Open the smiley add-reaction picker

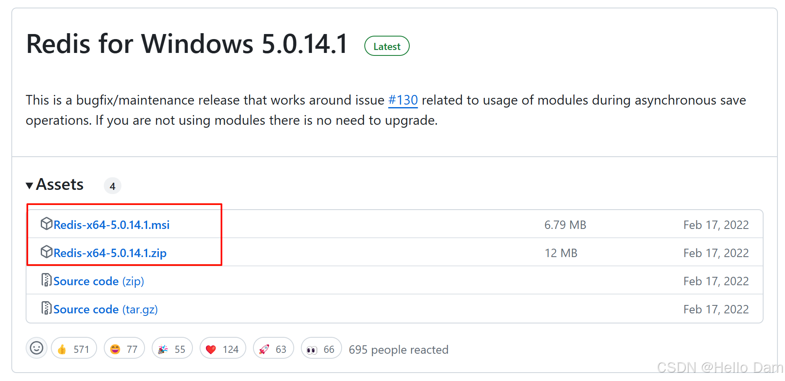coord(37,348)
